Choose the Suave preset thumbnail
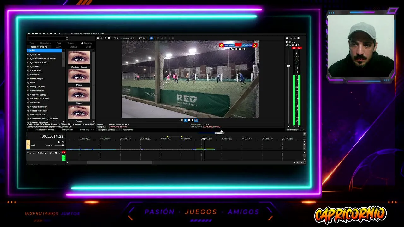 coord(79,94)
